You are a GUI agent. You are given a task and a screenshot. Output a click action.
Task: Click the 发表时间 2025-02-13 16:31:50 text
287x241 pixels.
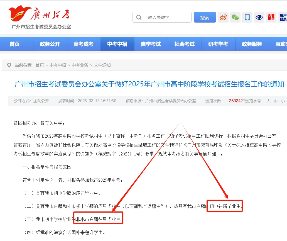pos(87,101)
